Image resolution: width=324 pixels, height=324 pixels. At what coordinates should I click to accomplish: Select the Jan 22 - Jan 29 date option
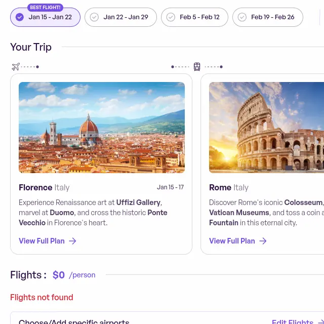(x=120, y=17)
